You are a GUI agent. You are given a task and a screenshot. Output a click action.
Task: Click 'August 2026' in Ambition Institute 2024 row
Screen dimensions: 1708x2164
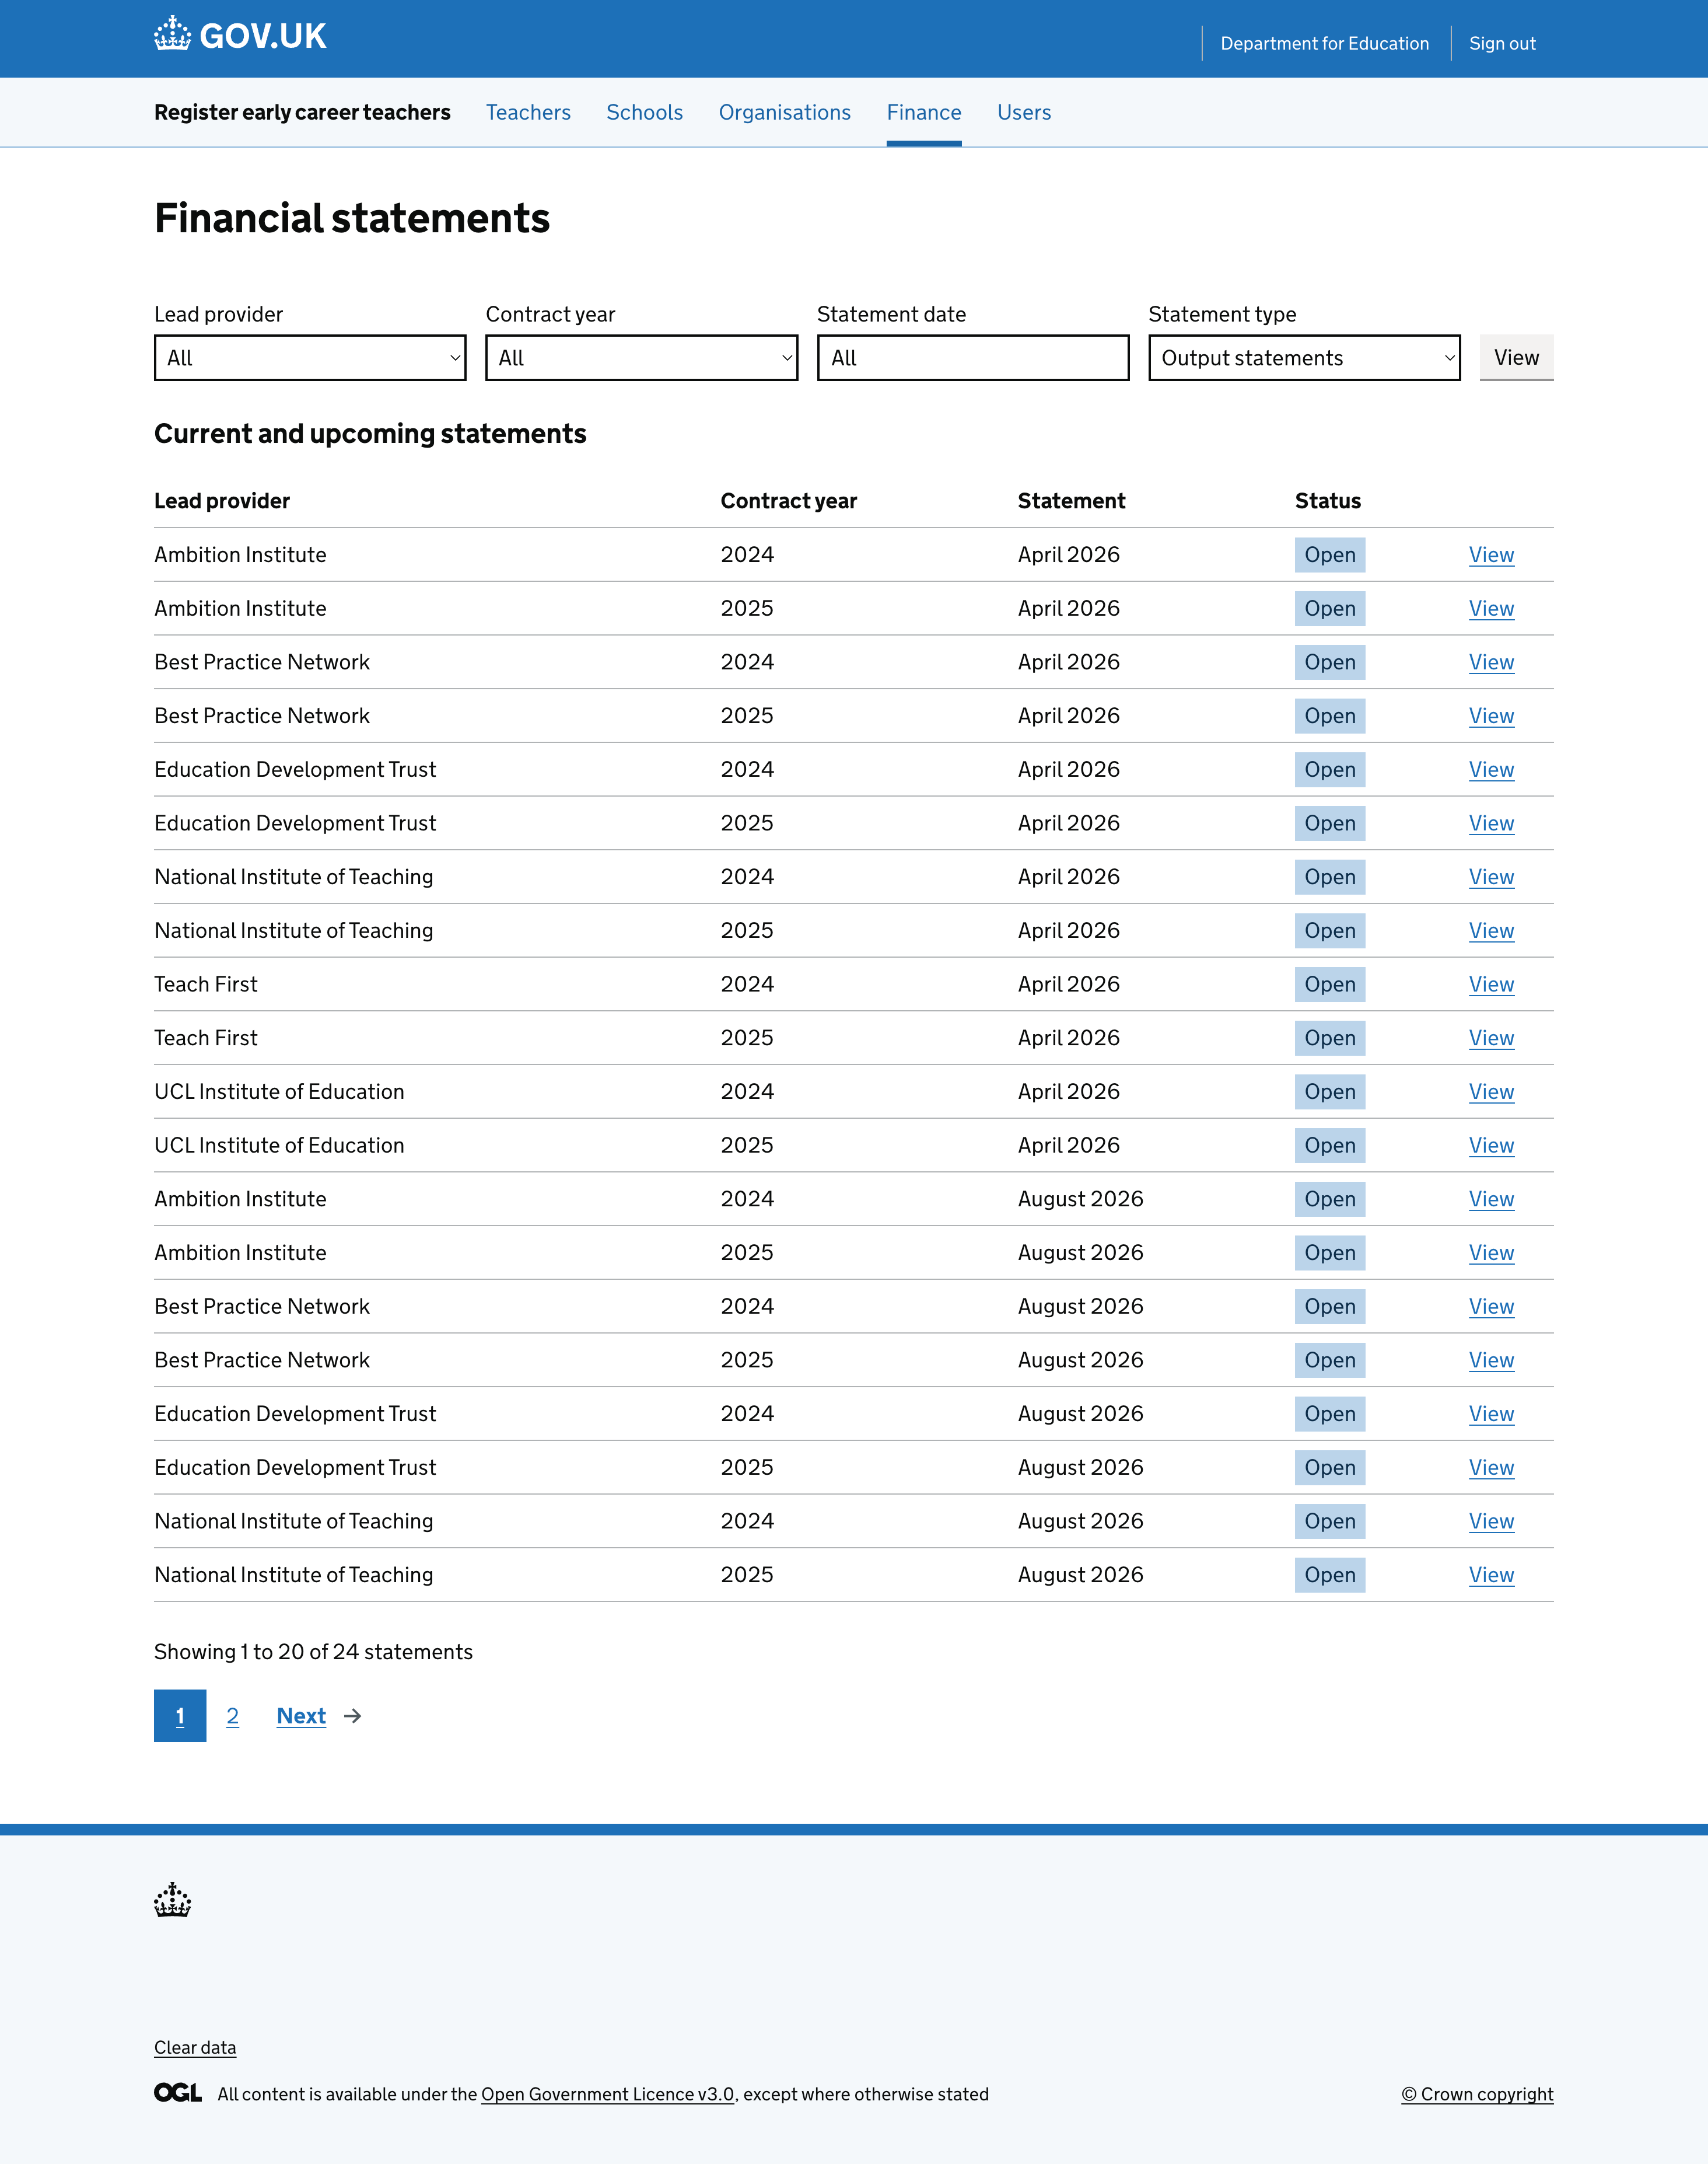coord(1080,1199)
